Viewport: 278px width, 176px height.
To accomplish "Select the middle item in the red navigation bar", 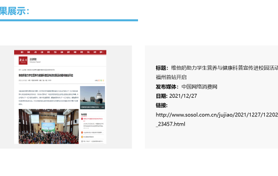I will coord(62,52).
